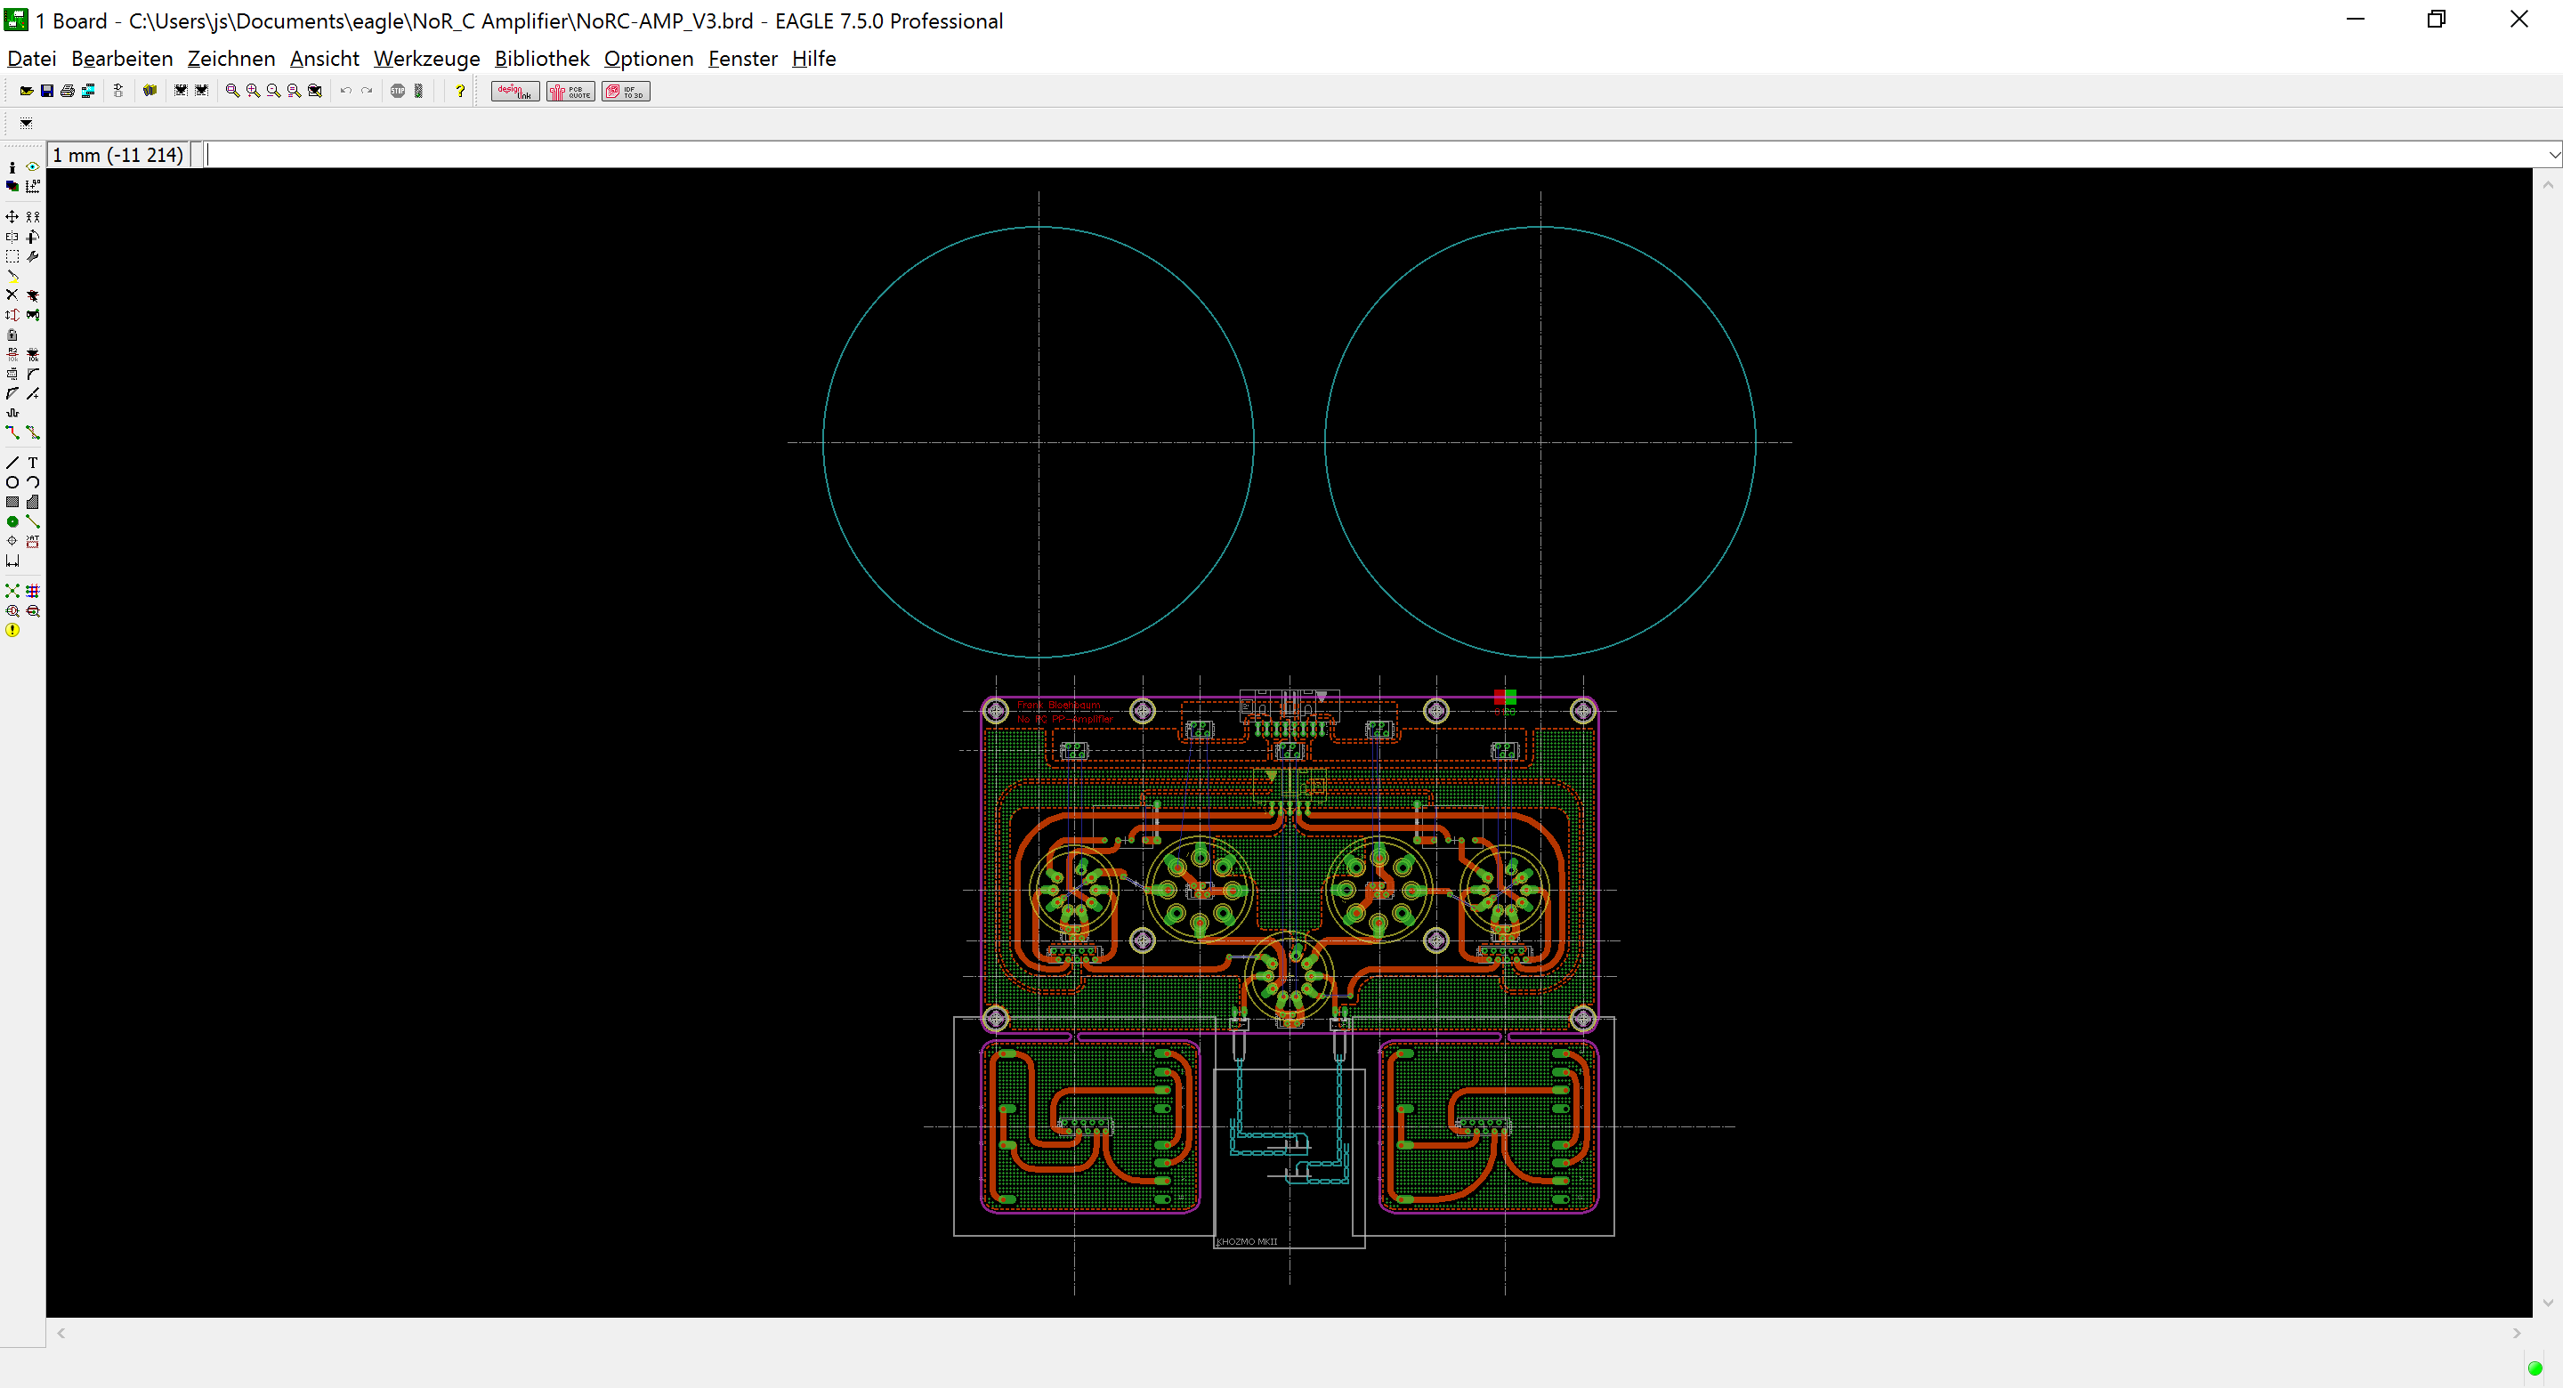Open the Bibliothek menu
The image size is (2563, 1388).
[542, 59]
